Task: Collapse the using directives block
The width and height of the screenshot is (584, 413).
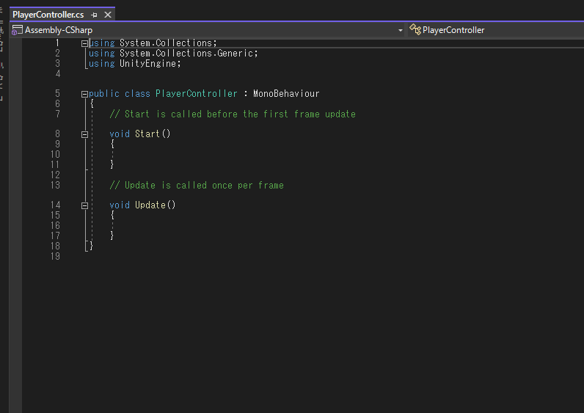Action: point(84,43)
